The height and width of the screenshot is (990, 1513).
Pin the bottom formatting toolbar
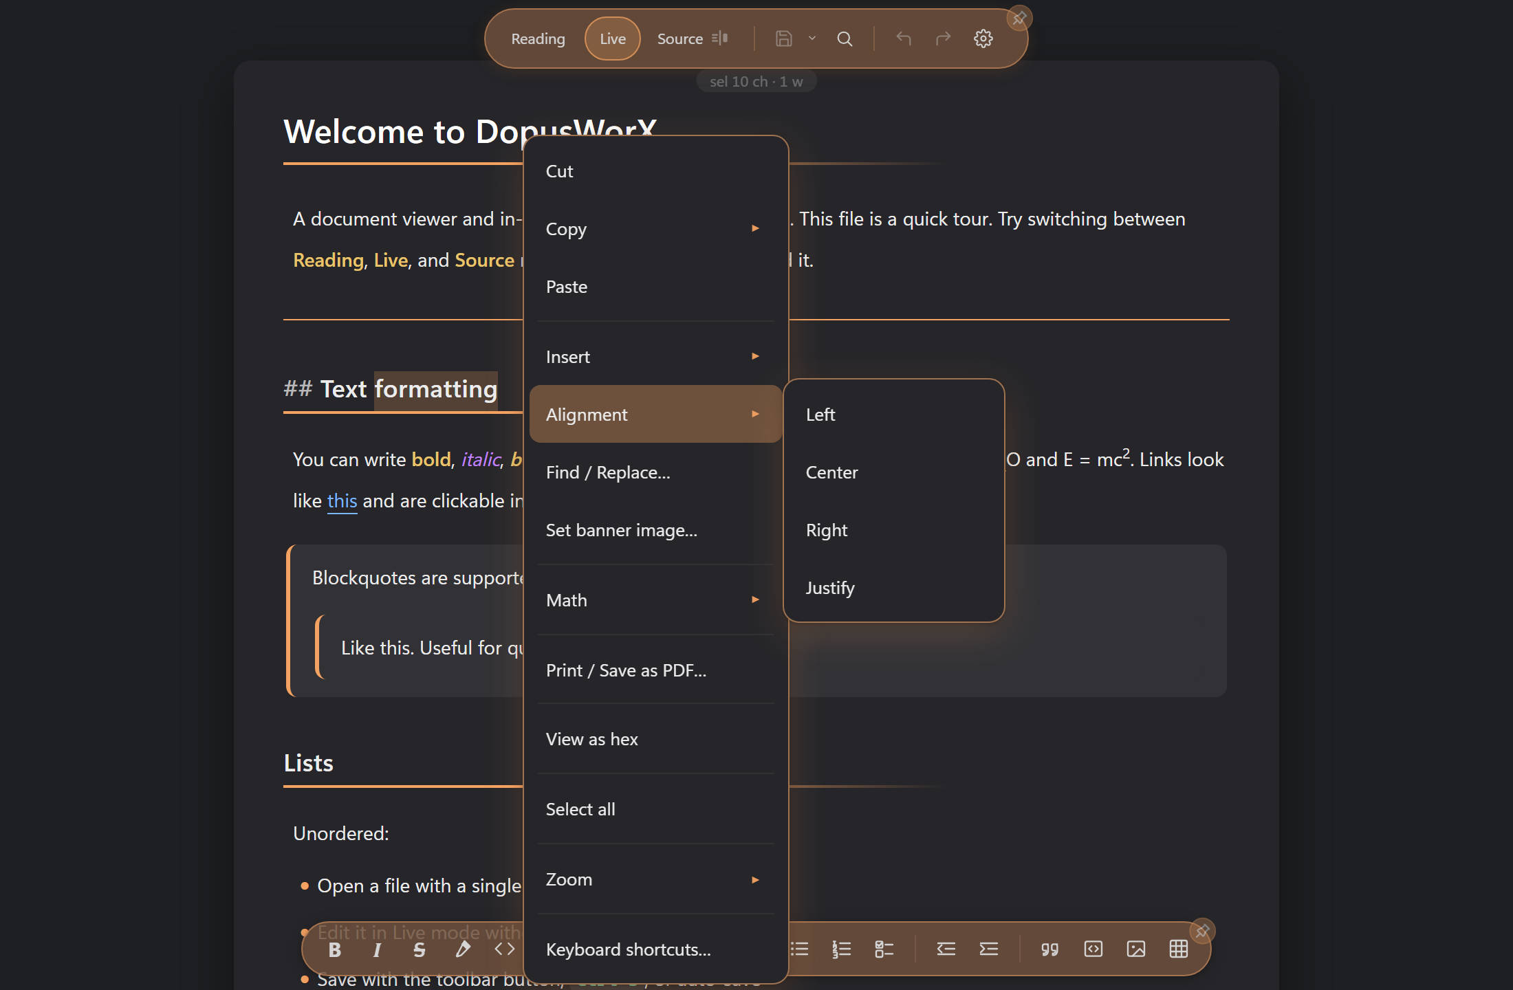(x=1202, y=931)
